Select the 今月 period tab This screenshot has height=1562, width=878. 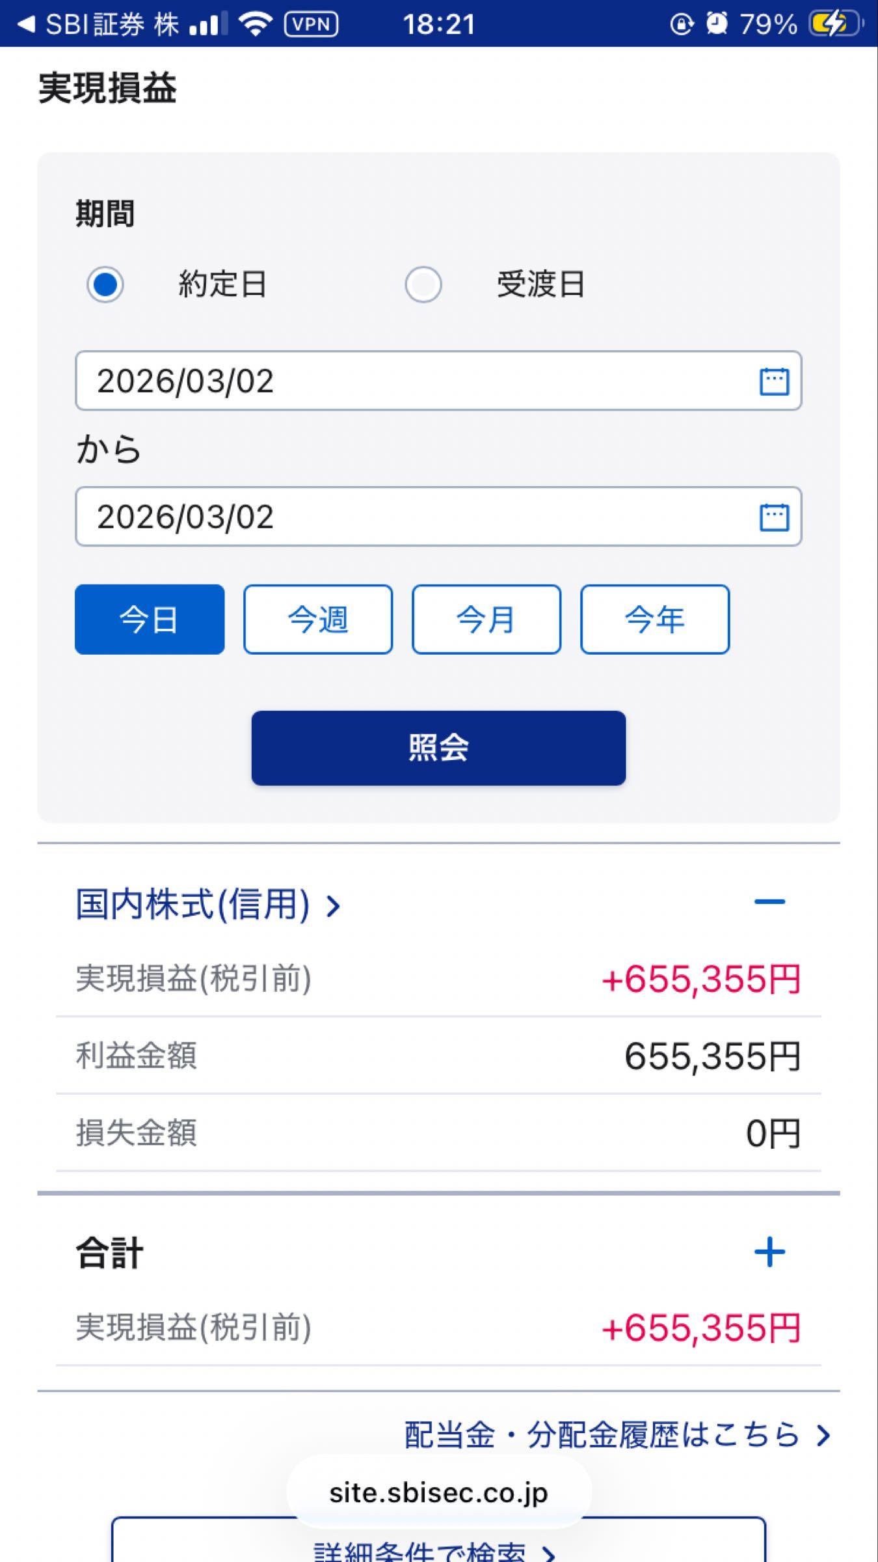coord(486,619)
